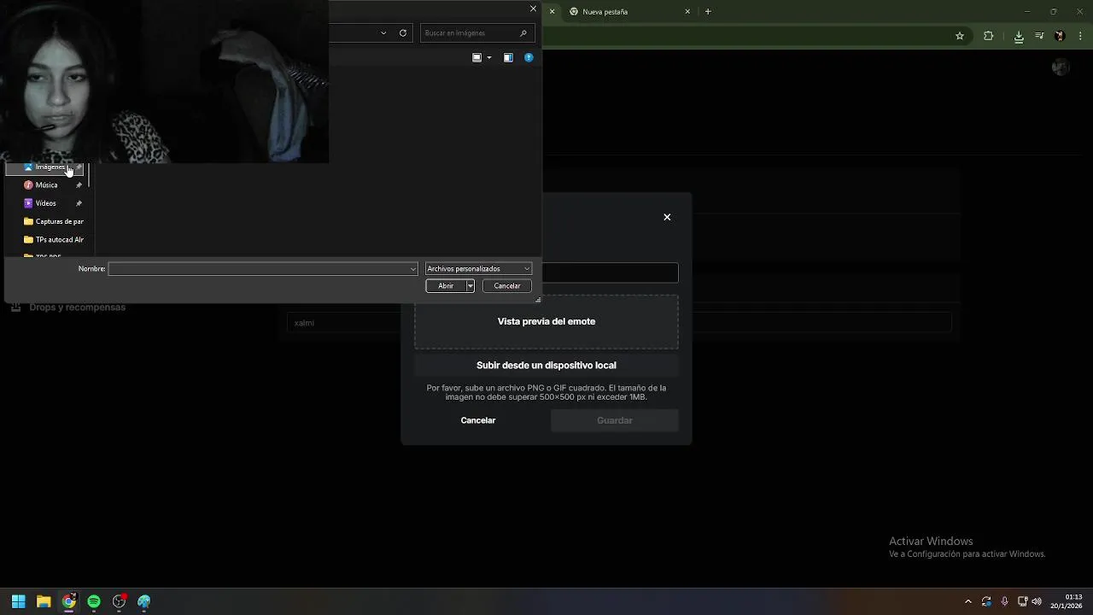Click the 'Vista previa del emote' area
The width and height of the screenshot is (1093, 615).
[546, 321]
